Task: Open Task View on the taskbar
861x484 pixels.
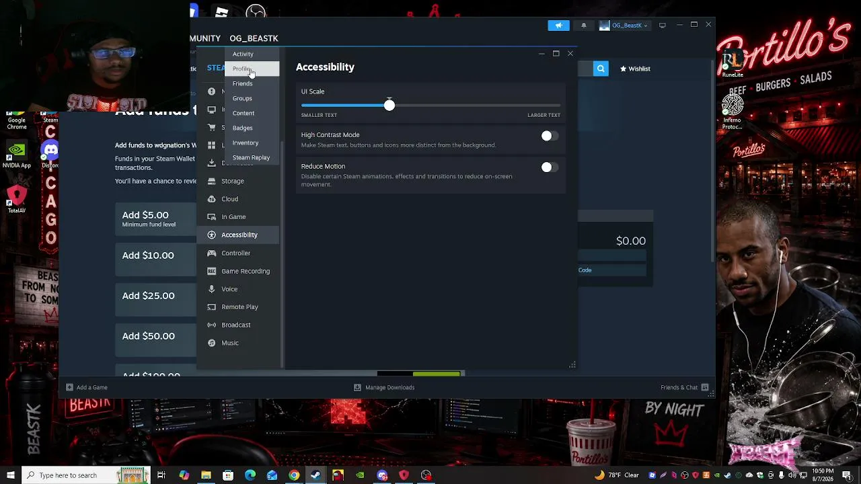Action: [161, 475]
